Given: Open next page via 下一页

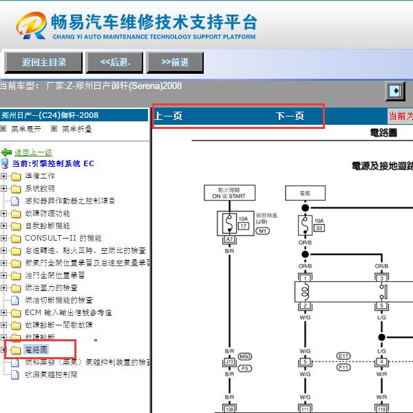Looking at the screenshot, I should point(290,116).
